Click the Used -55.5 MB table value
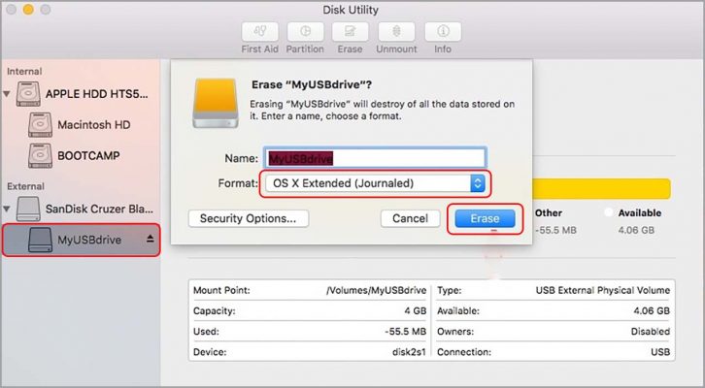 tap(406, 332)
